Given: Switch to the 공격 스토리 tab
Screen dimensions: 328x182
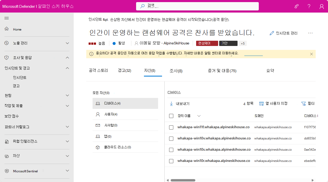Looking at the screenshot, I should click(x=98, y=71).
